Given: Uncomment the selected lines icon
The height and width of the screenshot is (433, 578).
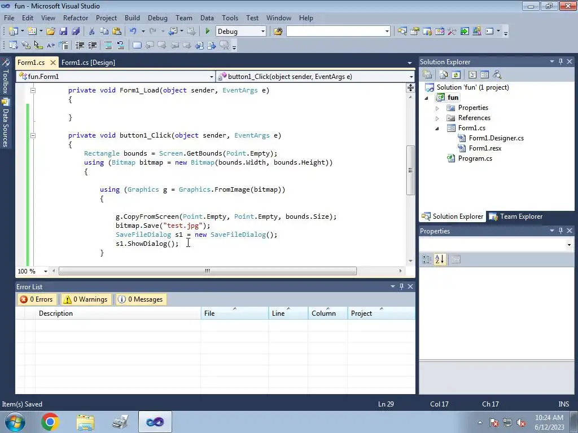Looking at the screenshot, I should [x=121, y=45].
